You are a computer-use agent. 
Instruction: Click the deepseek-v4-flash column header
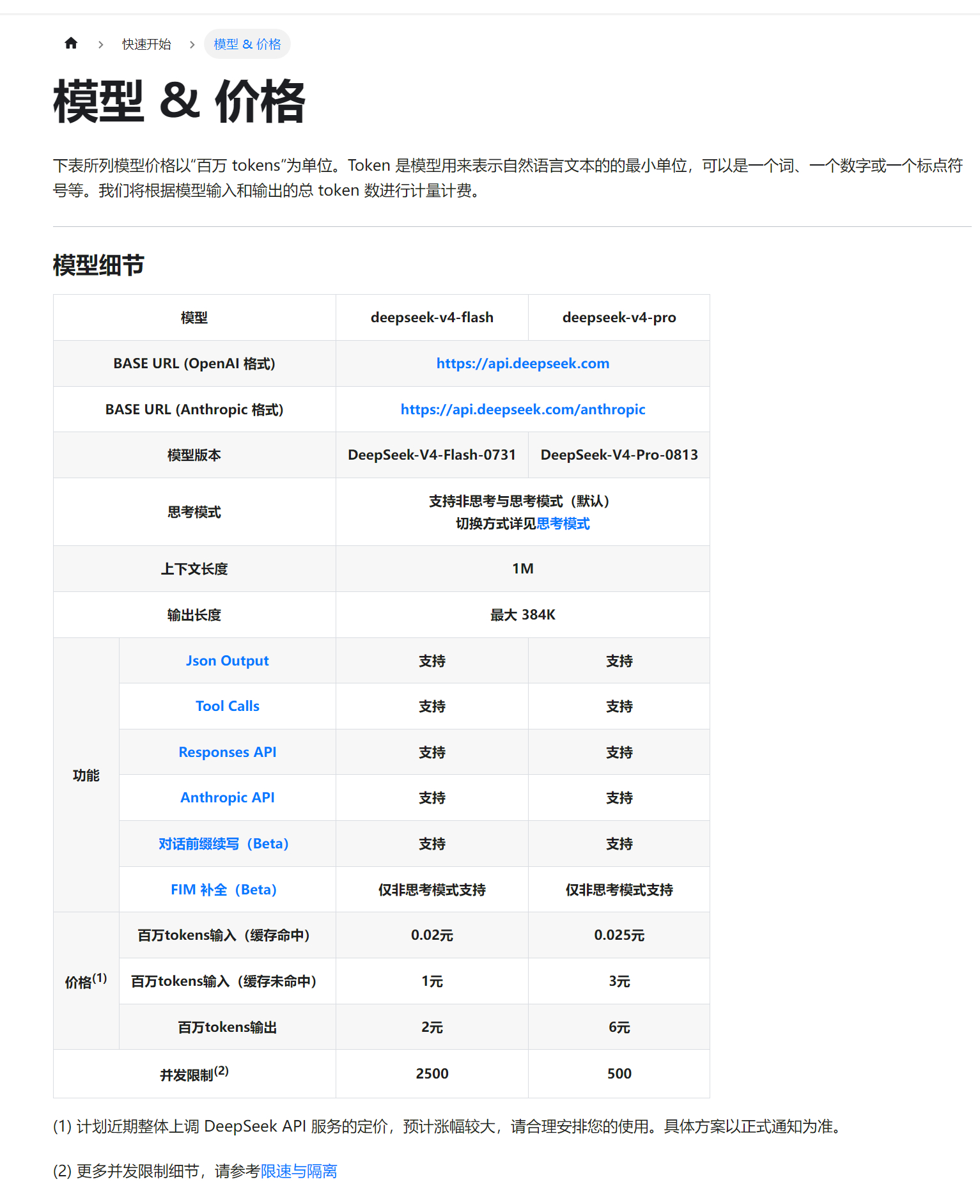coord(432,318)
